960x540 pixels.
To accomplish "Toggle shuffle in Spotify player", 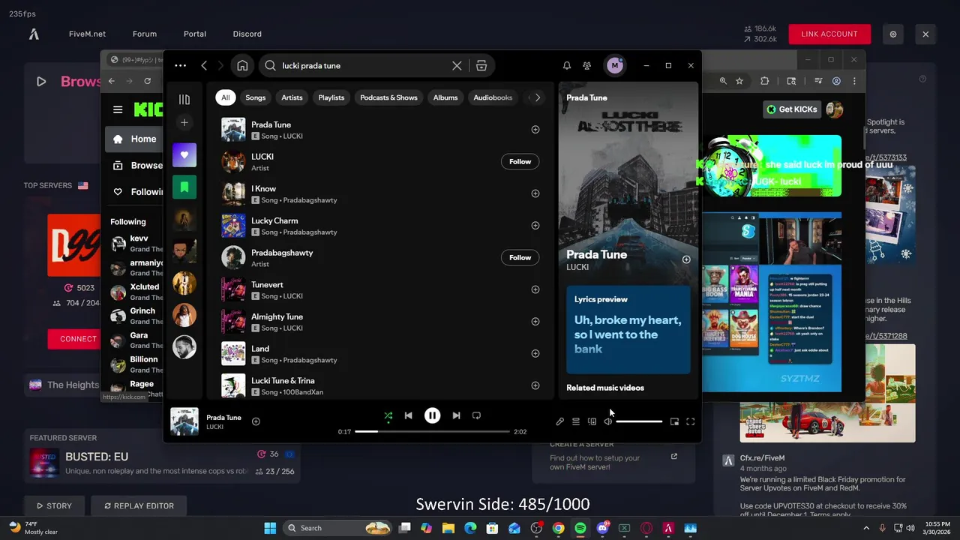I will 388,415.
